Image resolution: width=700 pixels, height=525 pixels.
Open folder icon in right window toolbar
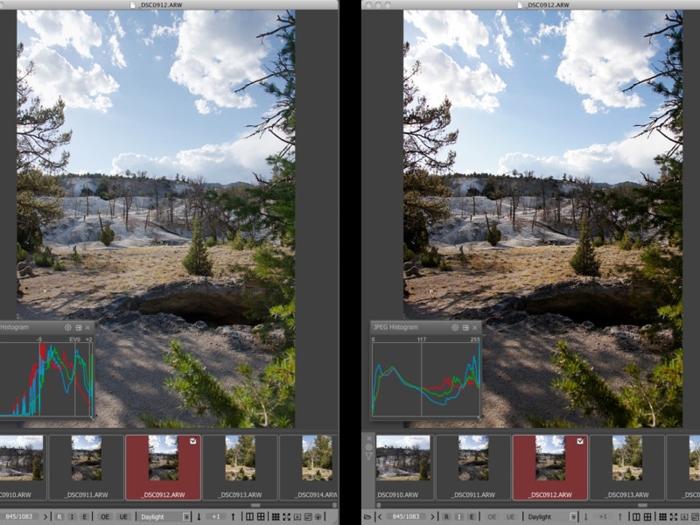pyautogui.click(x=367, y=517)
